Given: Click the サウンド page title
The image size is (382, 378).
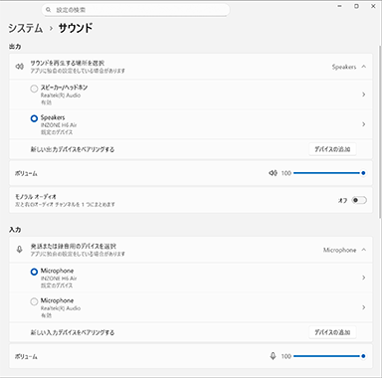Looking at the screenshot, I should (x=76, y=28).
